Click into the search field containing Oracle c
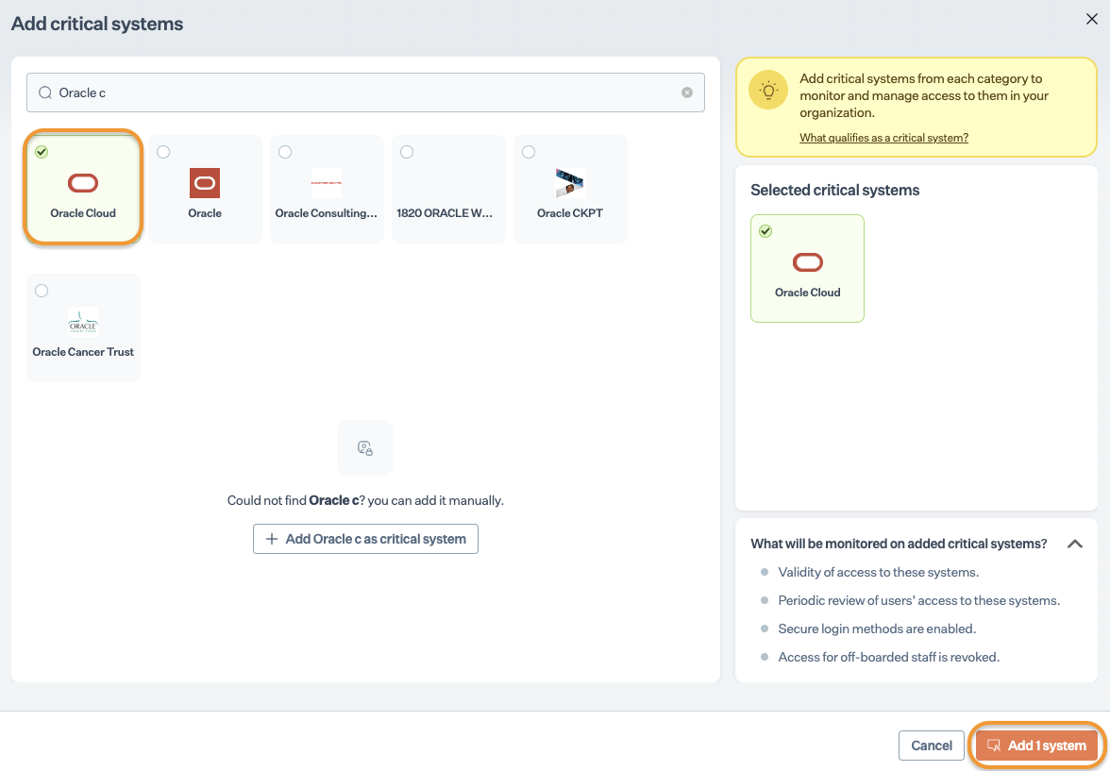Screen dimensions: 1110x771 (365, 92)
